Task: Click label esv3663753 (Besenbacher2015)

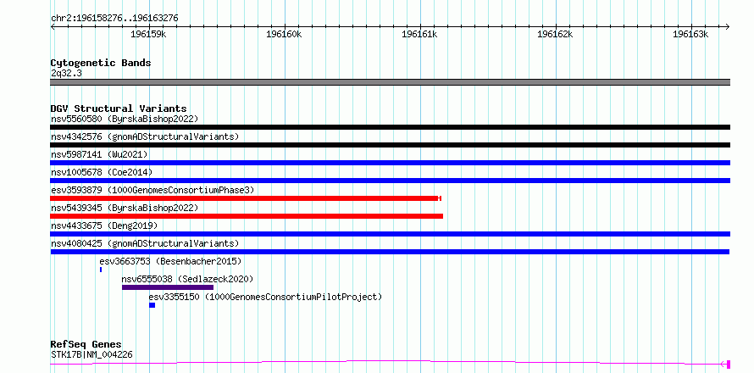Action: pyautogui.click(x=170, y=261)
